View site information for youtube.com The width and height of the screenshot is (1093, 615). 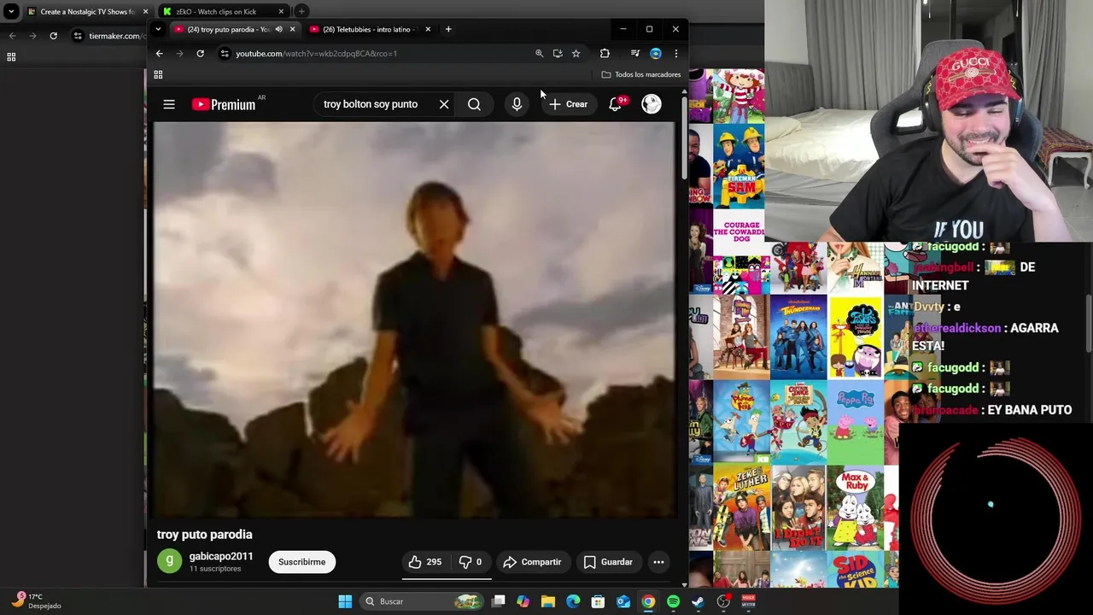pos(225,54)
